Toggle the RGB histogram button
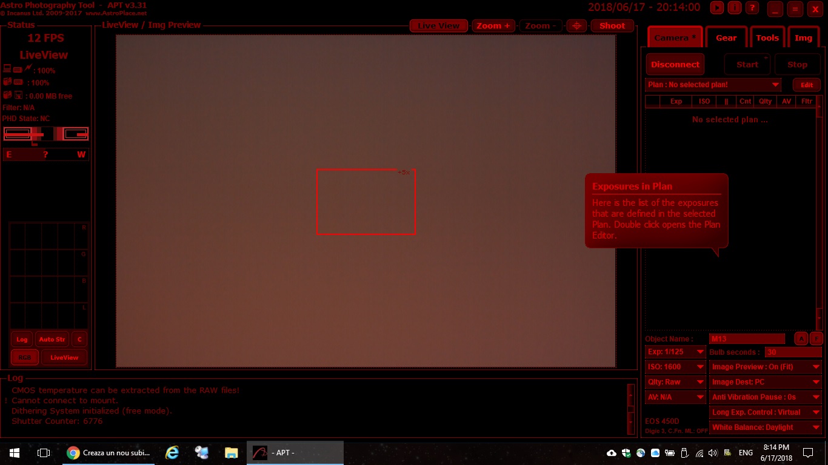Viewport: 828px width, 465px height. click(25, 357)
